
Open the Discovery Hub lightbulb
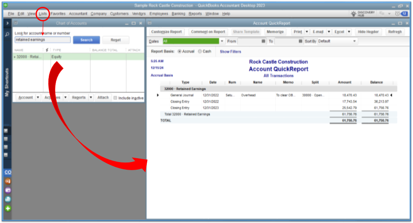pyautogui.click(x=354, y=14)
